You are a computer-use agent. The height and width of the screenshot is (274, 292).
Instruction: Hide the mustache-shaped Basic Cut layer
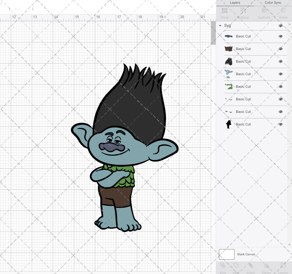281,36
